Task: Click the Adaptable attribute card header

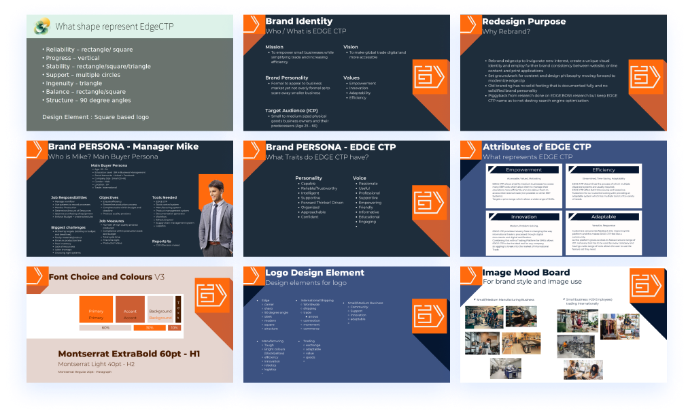Action: coord(604,216)
